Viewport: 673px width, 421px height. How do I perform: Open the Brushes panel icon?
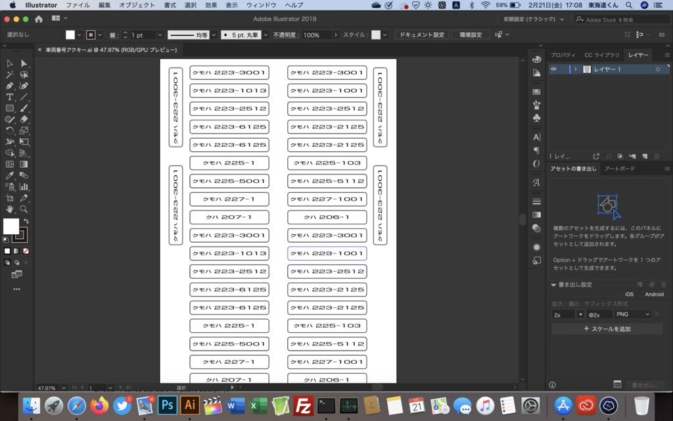(536, 105)
